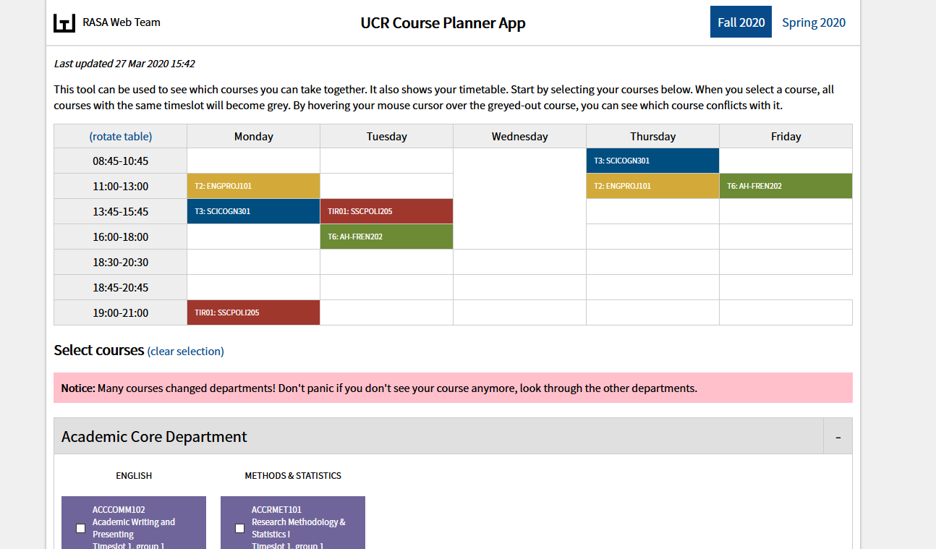Check the ACCCOMM102 course checkbox

click(81, 528)
